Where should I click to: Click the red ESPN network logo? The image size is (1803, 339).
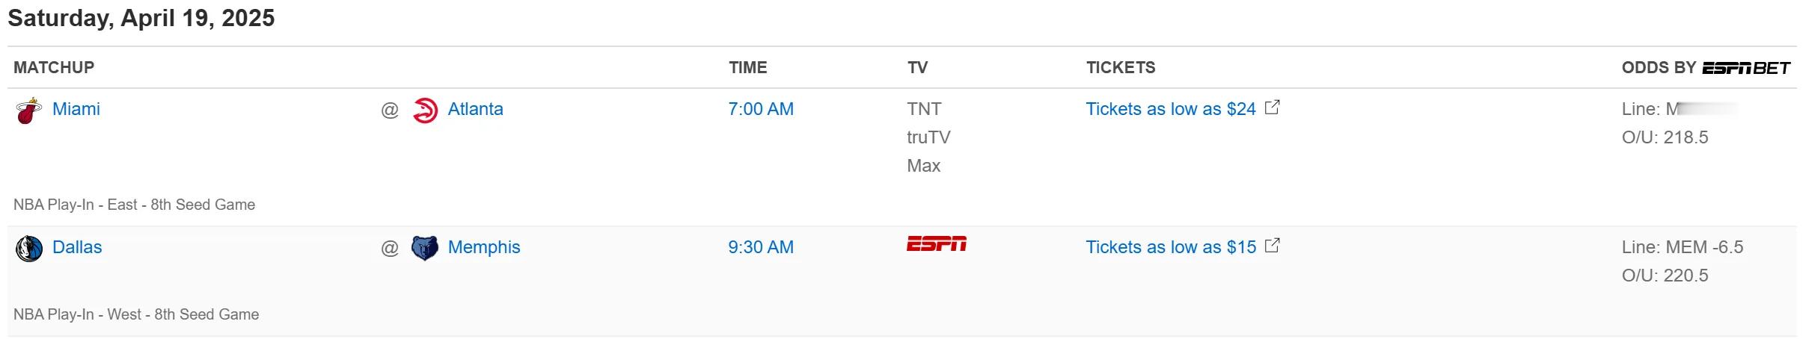pyautogui.click(x=937, y=244)
